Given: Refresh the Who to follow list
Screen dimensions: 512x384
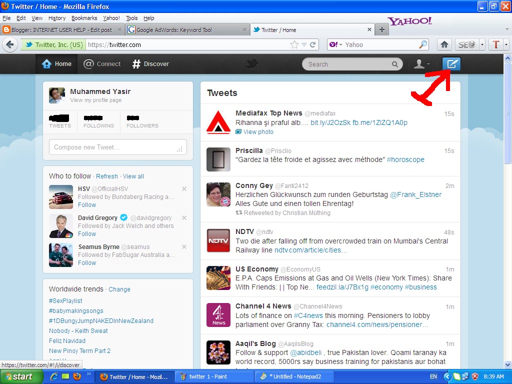Looking at the screenshot, I should pyautogui.click(x=107, y=176).
